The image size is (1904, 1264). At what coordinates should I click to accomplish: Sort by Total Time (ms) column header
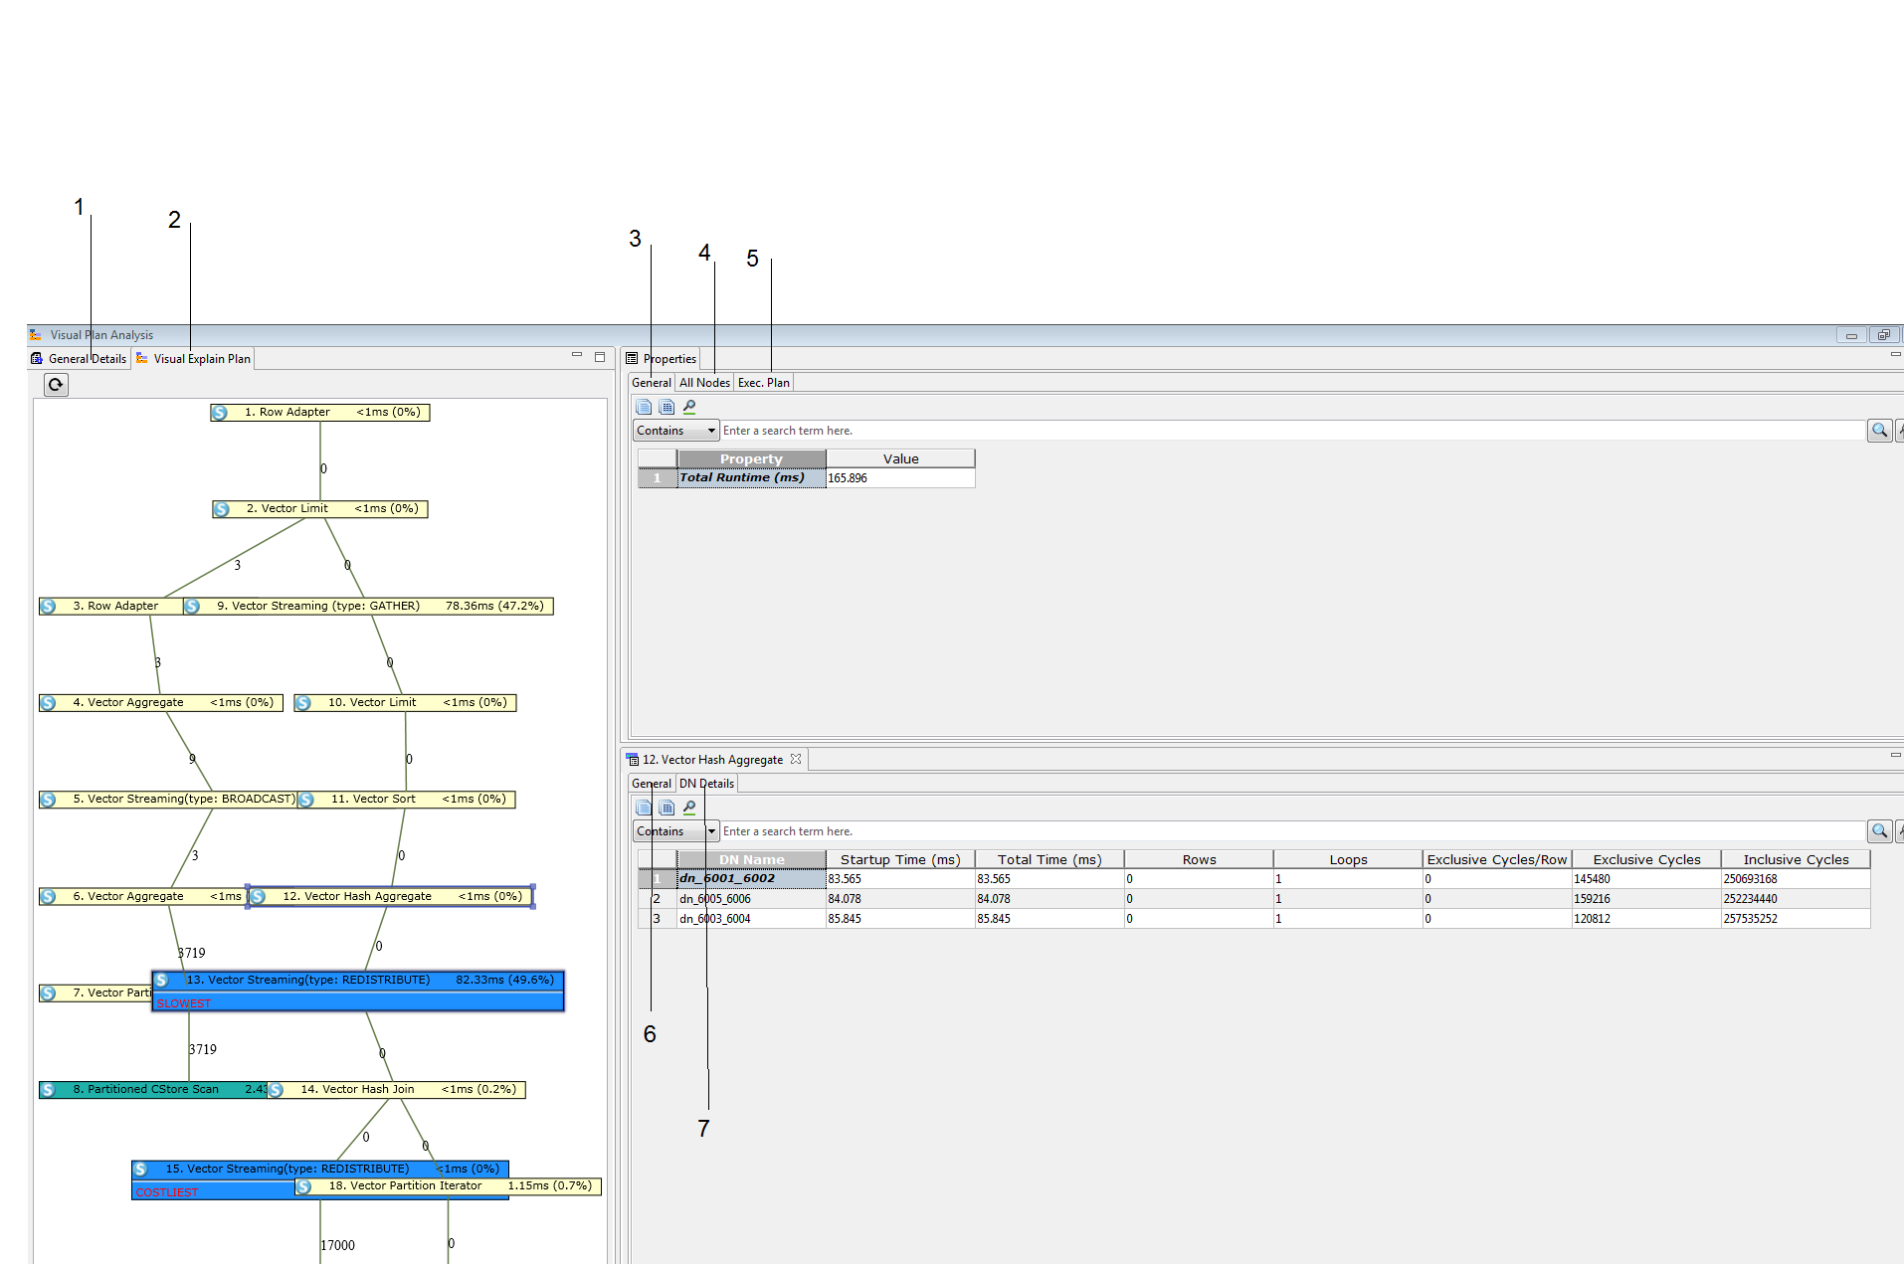(x=1049, y=859)
